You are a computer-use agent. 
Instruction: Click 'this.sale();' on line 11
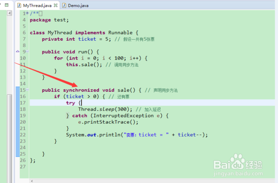[x=84, y=65]
